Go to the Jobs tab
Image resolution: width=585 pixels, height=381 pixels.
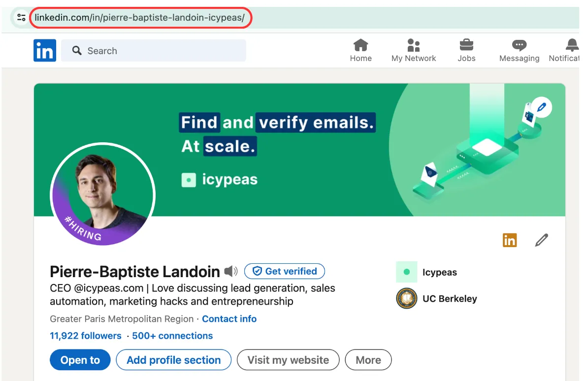(466, 50)
